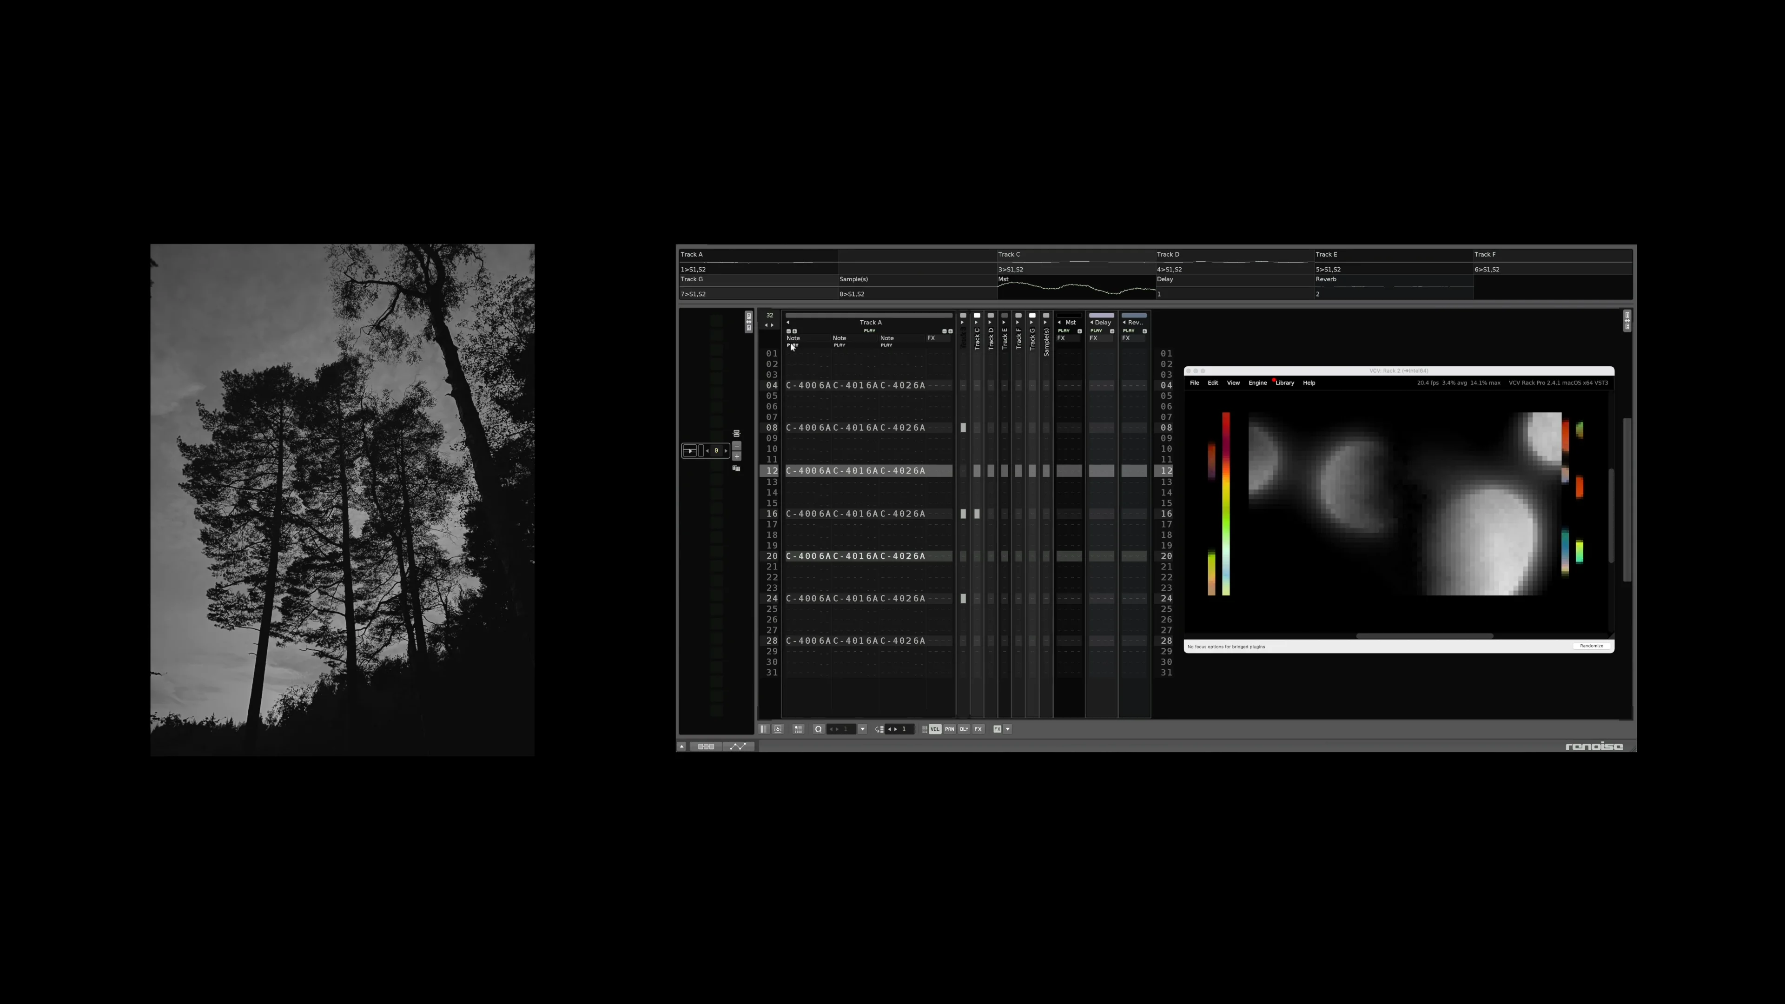
Task: Click PLAY mute button on Mst track
Action: 1064,330
